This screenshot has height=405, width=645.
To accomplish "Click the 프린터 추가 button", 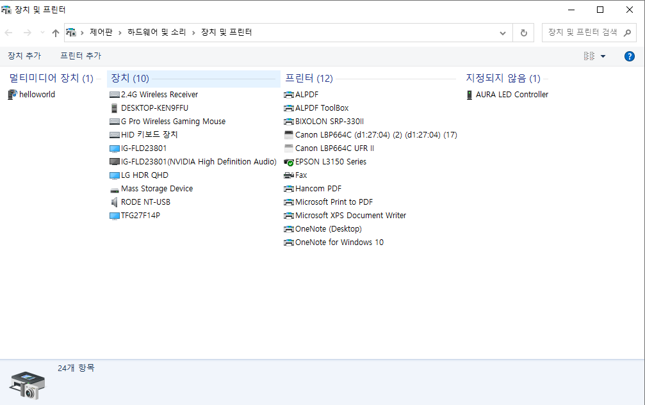I will click(x=81, y=56).
